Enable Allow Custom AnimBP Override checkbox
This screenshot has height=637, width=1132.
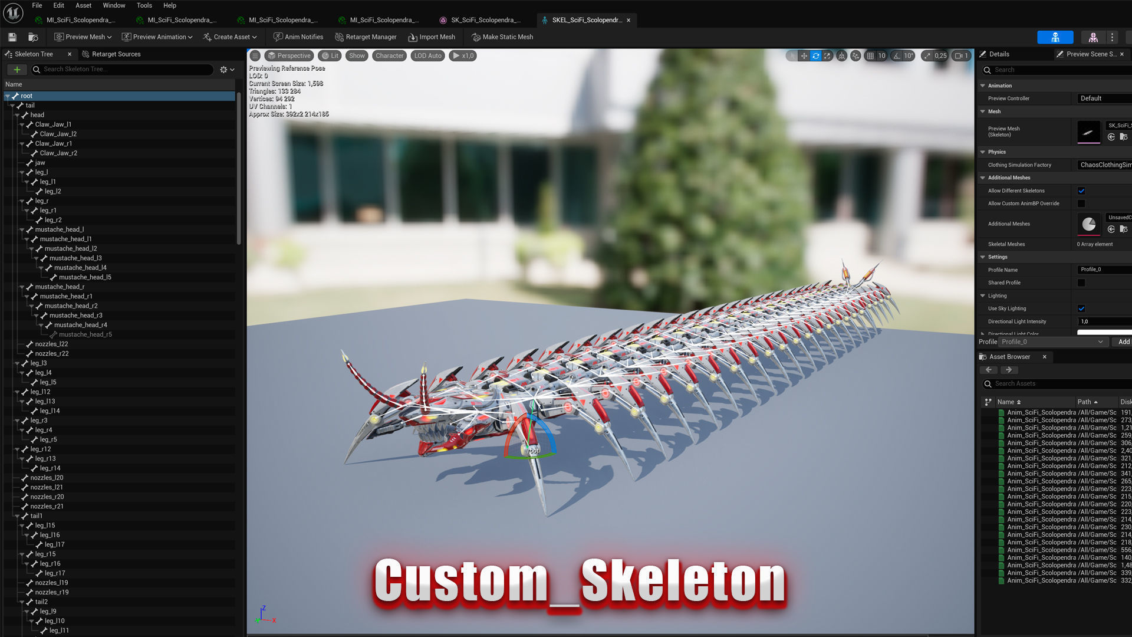[1081, 203]
